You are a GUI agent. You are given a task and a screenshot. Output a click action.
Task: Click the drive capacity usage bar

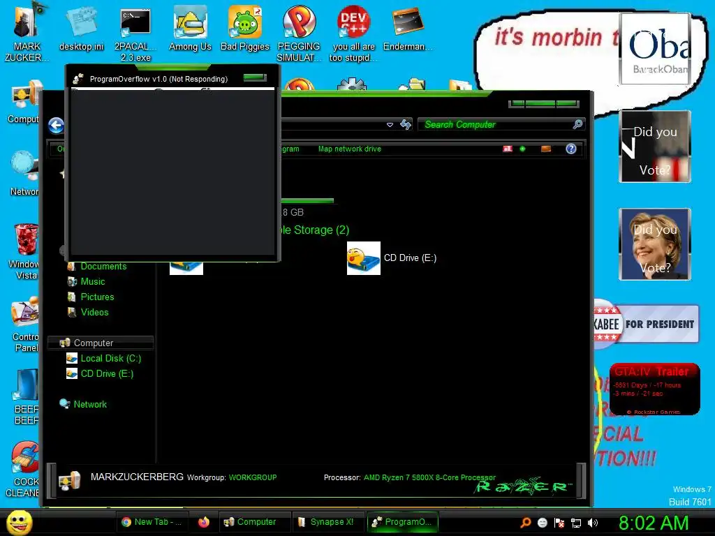click(x=307, y=200)
